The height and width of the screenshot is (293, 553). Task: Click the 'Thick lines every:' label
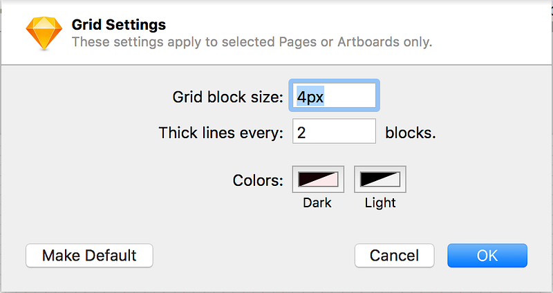click(x=221, y=133)
